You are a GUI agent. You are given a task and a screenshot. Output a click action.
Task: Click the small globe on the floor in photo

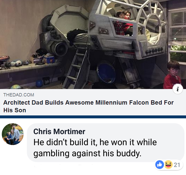point(15,87)
